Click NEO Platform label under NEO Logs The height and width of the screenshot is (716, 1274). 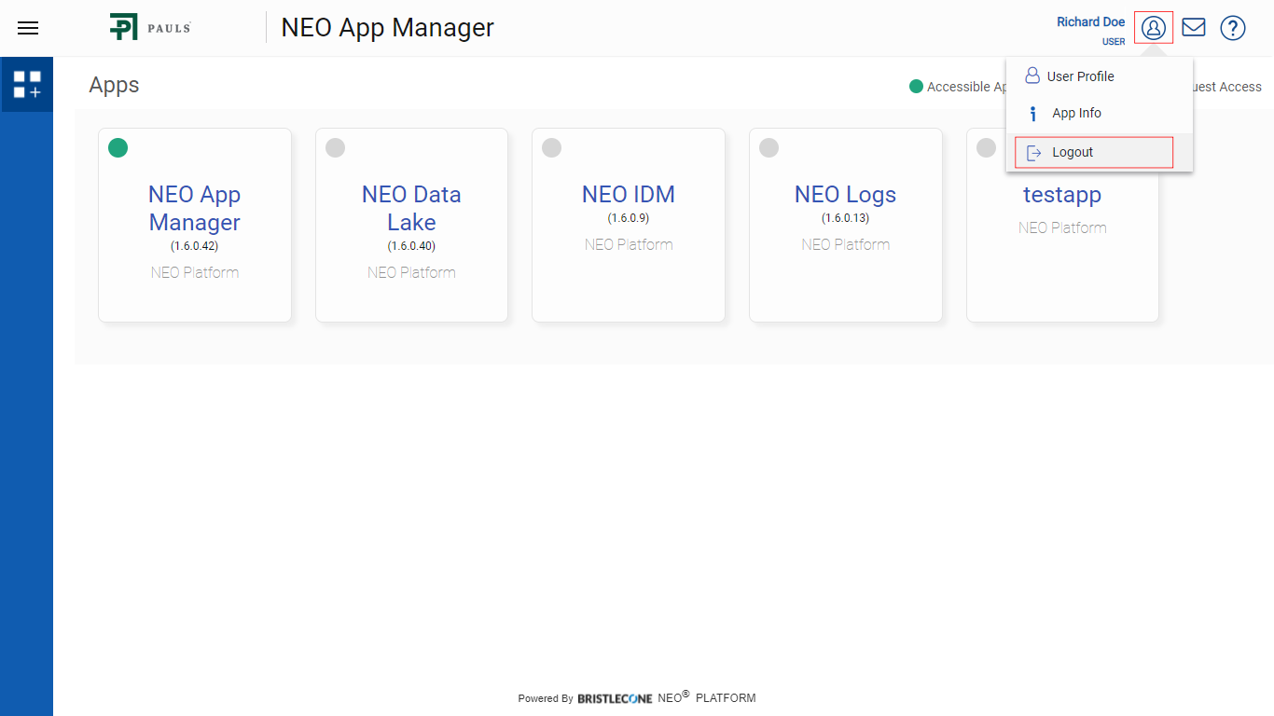(846, 244)
